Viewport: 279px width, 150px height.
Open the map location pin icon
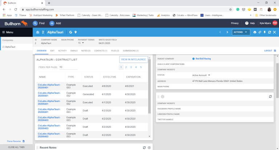click(76, 32)
